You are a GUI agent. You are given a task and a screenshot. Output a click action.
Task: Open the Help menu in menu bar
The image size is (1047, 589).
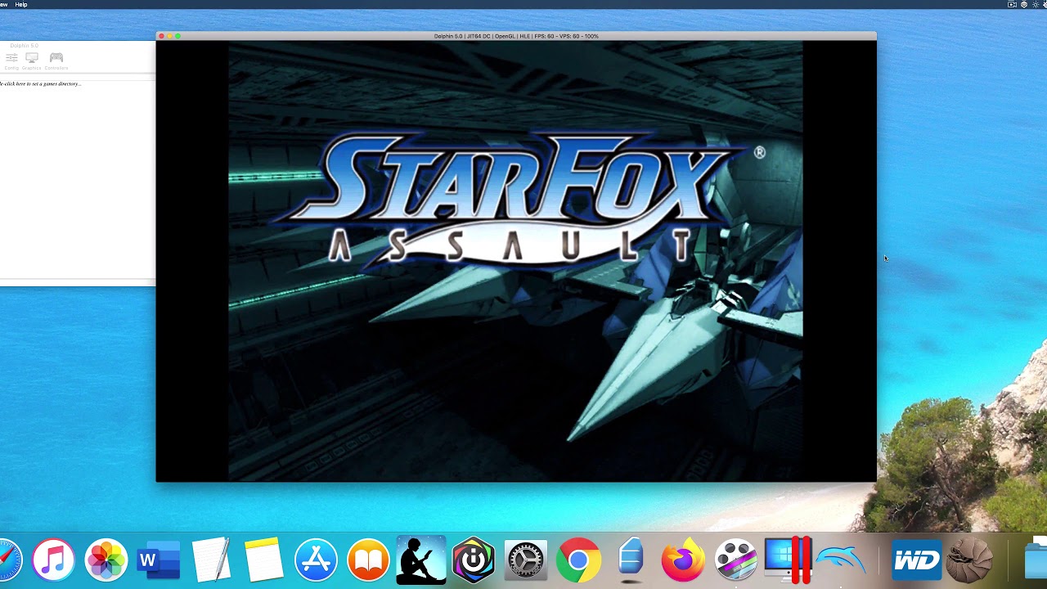21,4
